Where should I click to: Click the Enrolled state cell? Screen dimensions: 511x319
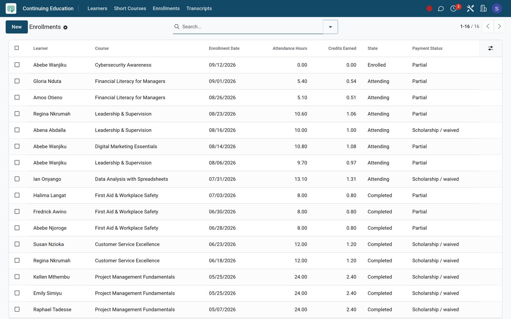(x=377, y=65)
